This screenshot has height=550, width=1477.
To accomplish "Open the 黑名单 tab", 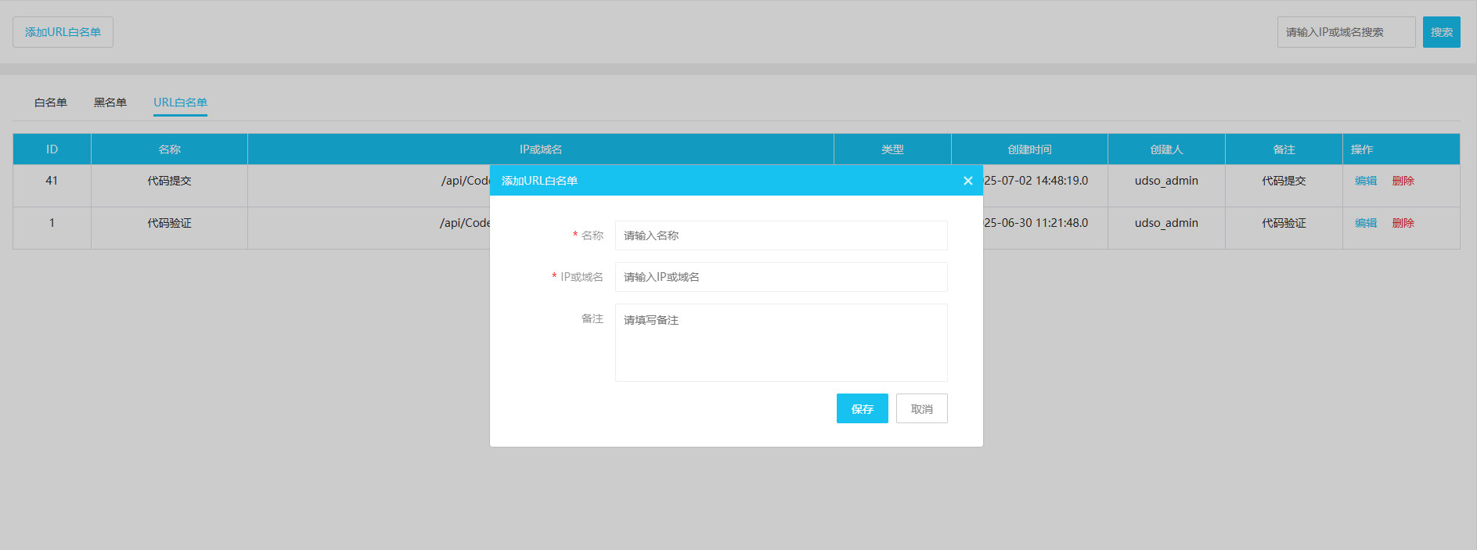I will click(x=110, y=102).
